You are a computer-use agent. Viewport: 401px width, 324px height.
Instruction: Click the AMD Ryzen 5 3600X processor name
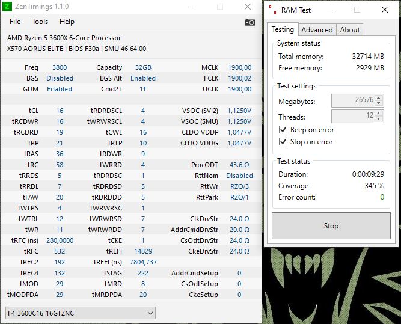(x=64, y=38)
